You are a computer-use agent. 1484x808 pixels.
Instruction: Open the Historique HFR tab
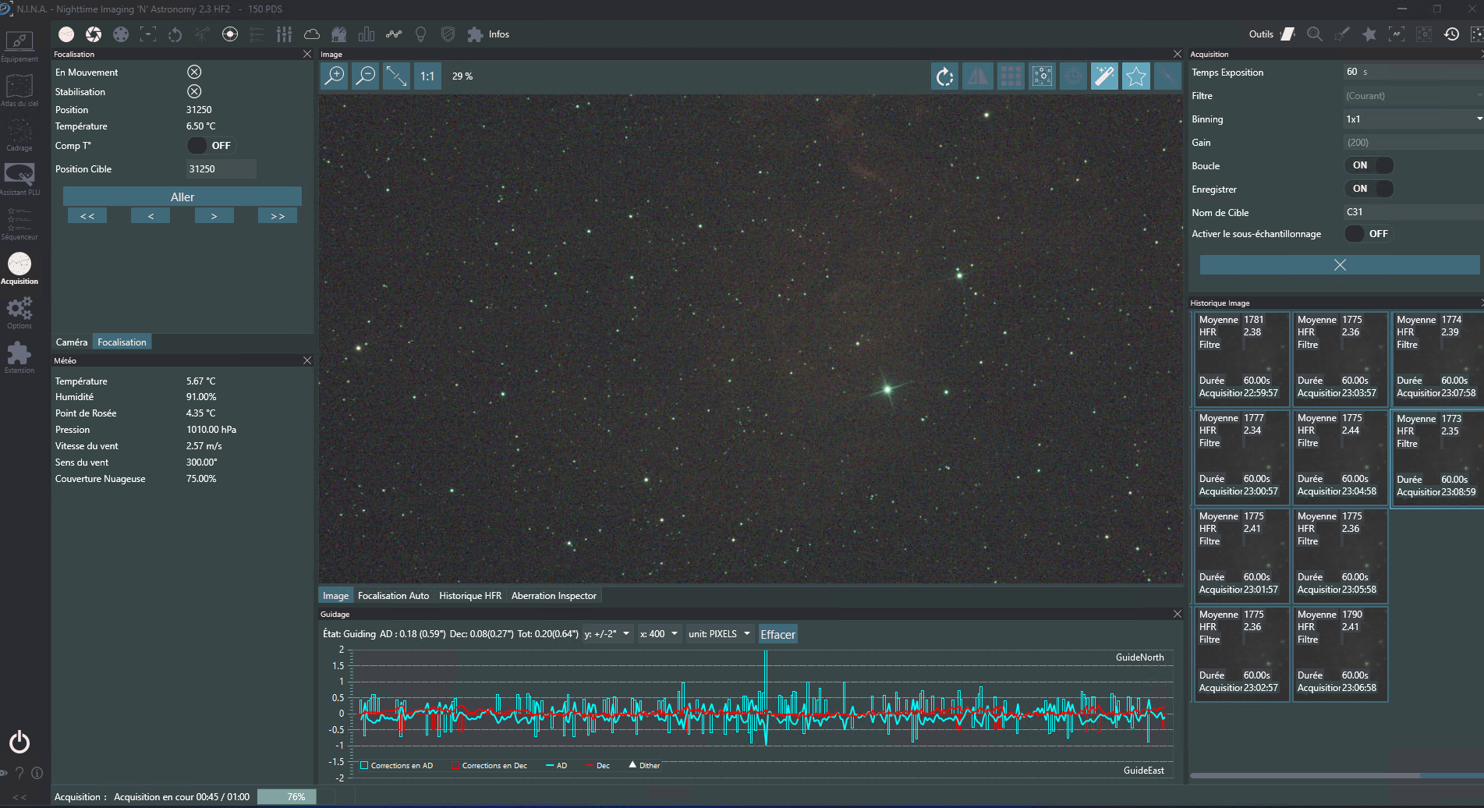pos(470,596)
